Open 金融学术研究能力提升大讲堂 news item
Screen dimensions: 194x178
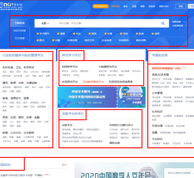pyautogui.click(x=22, y=175)
